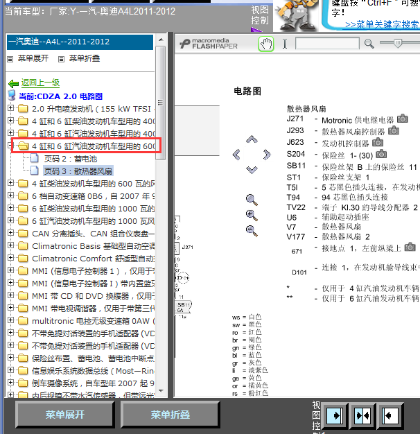Select the FlashPaper hand pan tool
The height and width of the screenshot is (434, 420).
(x=266, y=44)
